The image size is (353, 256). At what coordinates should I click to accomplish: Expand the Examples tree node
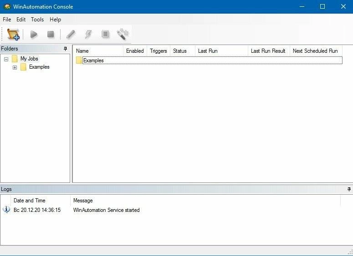(15, 67)
